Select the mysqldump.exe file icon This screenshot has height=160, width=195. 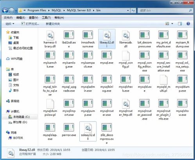pyautogui.click(x=182, y=79)
